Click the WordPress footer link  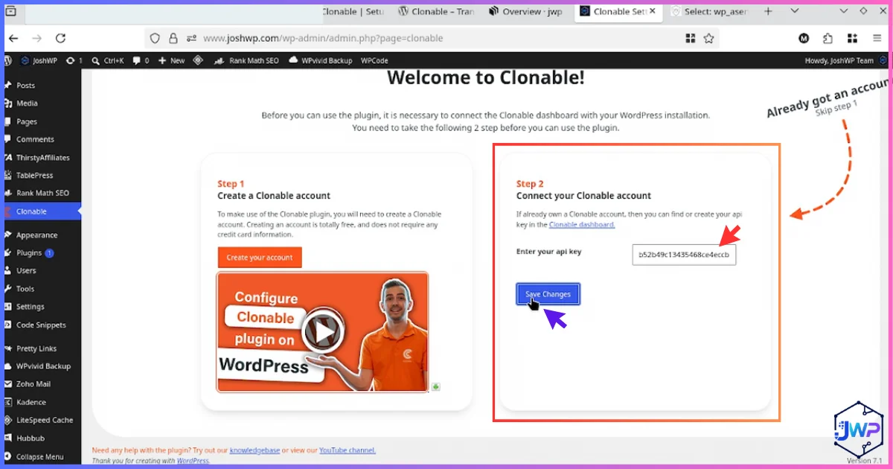(193, 461)
